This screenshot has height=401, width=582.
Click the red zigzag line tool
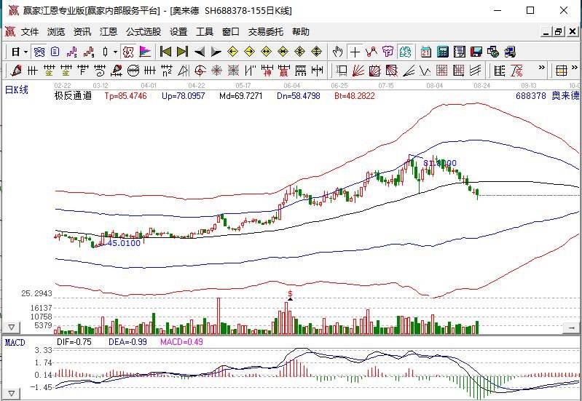pyautogui.click(x=371, y=52)
